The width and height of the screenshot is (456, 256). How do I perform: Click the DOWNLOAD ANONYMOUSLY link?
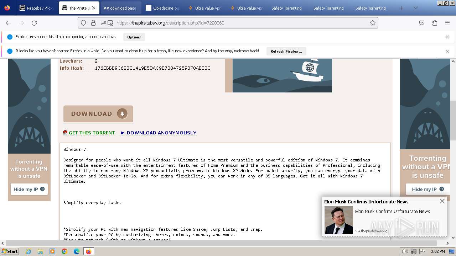tap(162, 133)
